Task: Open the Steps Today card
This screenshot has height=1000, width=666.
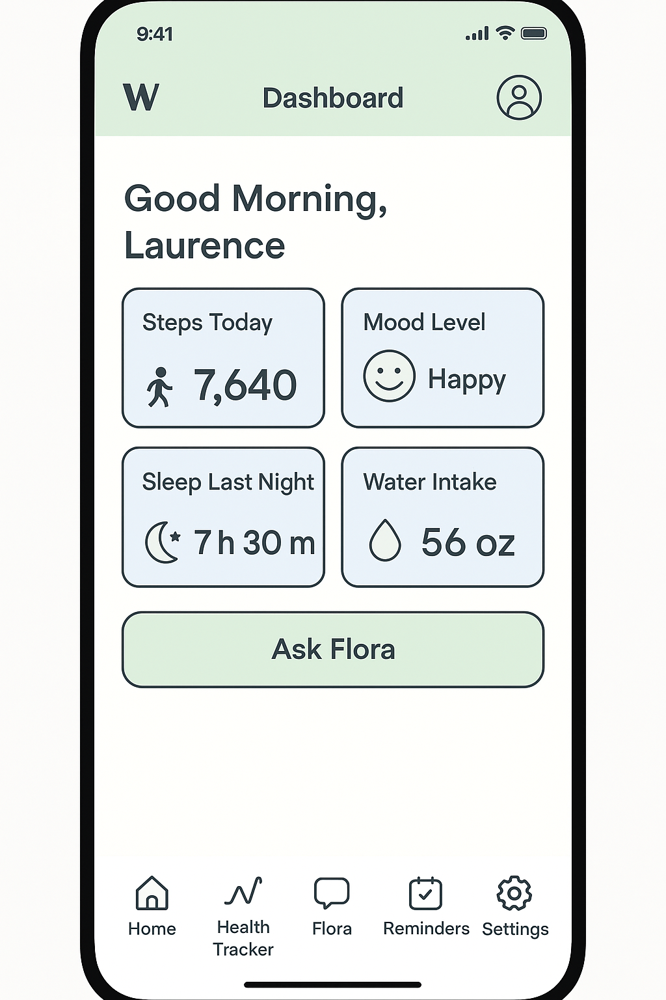Action: pyautogui.click(x=223, y=357)
